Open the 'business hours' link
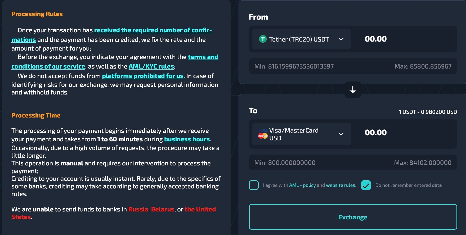 click(x=187, y=139)
